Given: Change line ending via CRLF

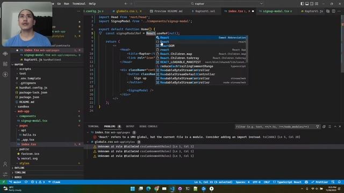Looking at the screenshot, I should pos(267,182).
